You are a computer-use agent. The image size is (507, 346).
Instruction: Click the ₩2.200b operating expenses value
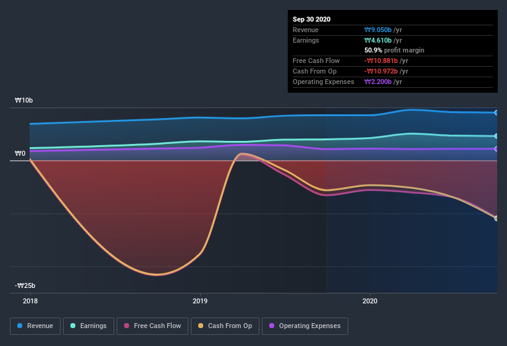pyautogui.click(x=378, y=82)
